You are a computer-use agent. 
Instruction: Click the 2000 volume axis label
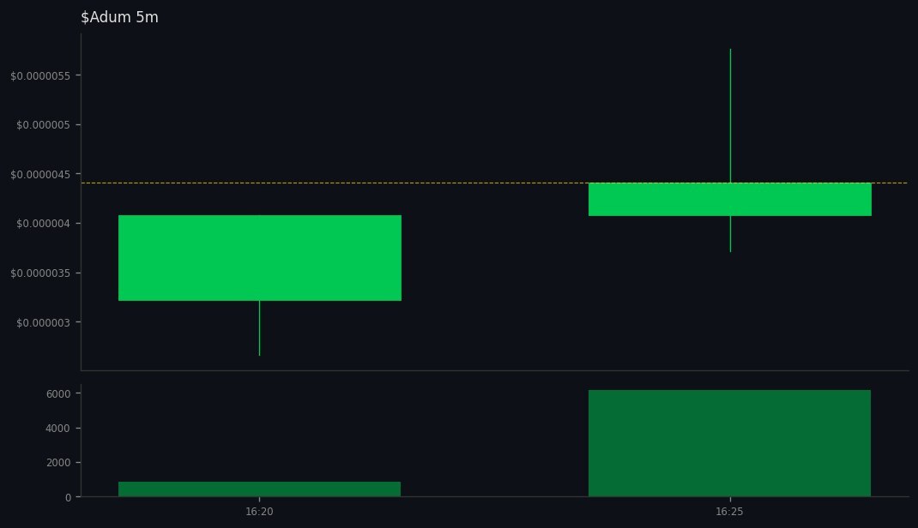(58, 463)
